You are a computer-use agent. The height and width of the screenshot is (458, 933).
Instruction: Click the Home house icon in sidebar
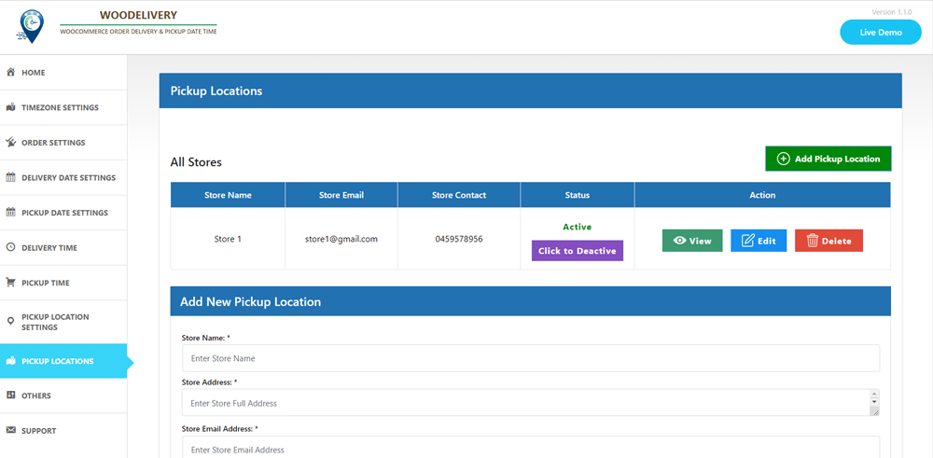[11, 73]
